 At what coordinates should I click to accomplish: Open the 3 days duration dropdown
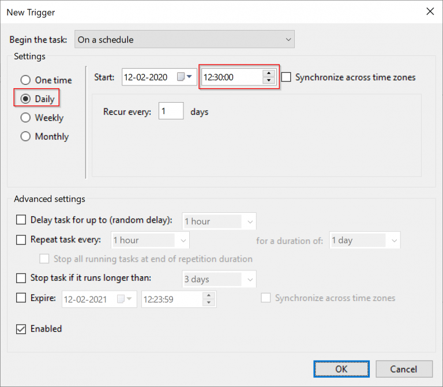[219, 279]
